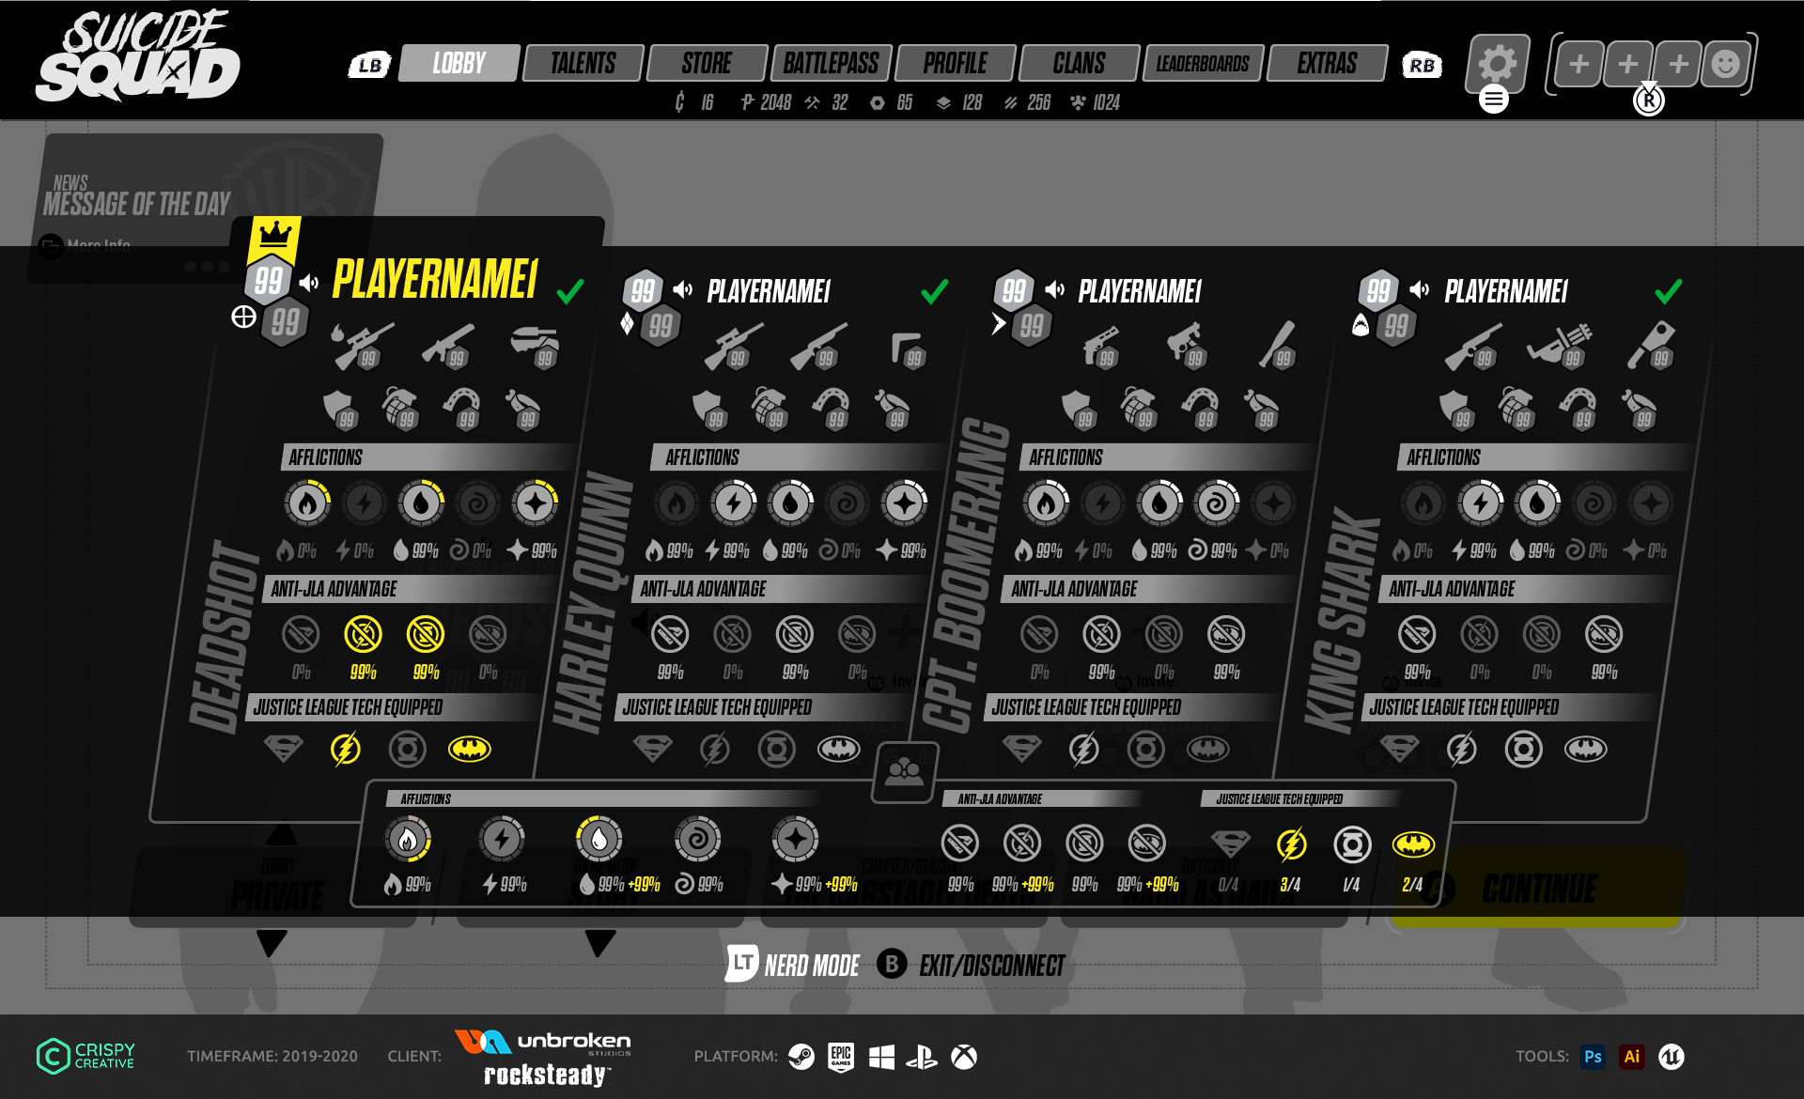
Task: Select Deadshot's shield gear icon
Action: pyautogui.click(x=339, y=410)
